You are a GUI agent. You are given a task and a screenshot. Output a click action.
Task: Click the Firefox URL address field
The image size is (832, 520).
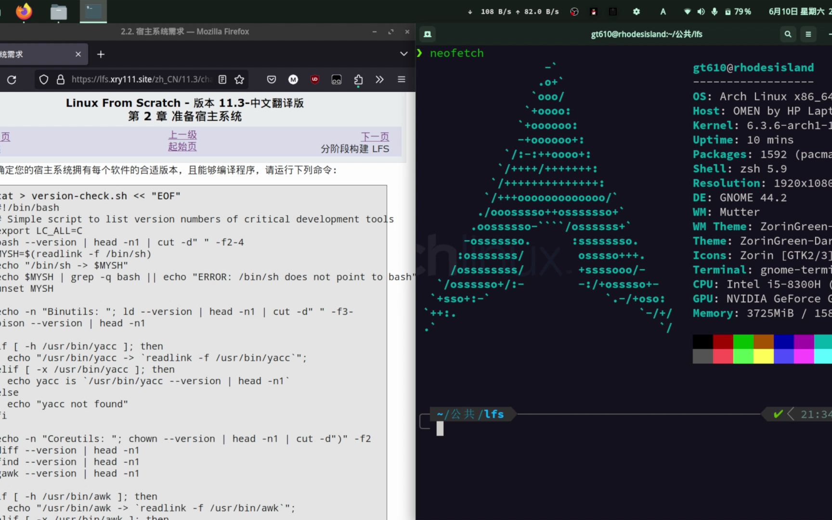pos(142,79)
